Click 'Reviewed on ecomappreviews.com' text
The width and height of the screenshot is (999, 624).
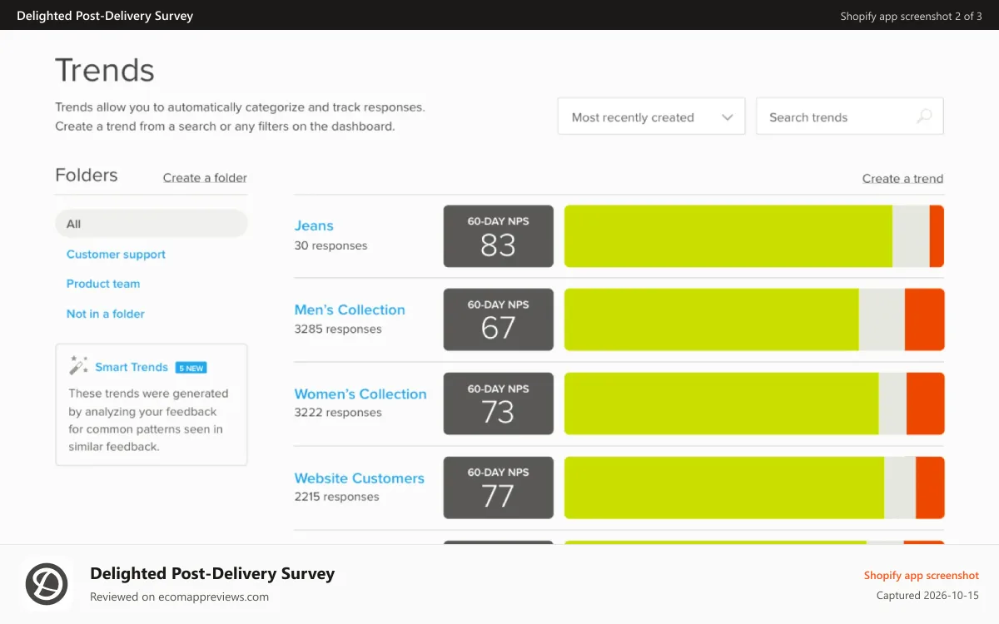180,597
